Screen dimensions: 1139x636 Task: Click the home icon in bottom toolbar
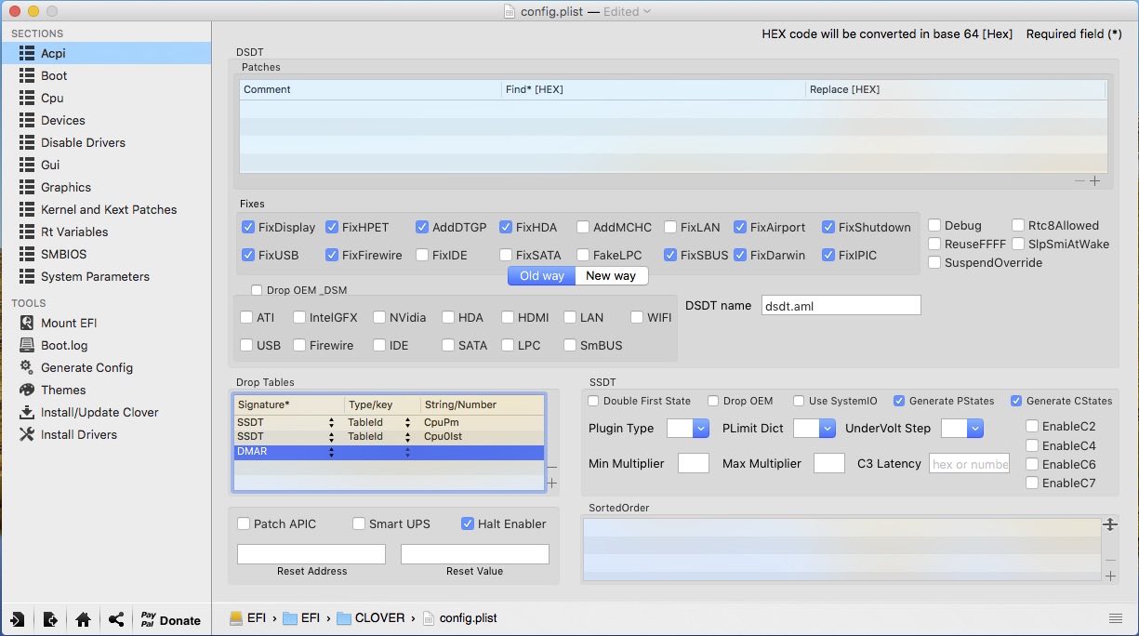83,619
